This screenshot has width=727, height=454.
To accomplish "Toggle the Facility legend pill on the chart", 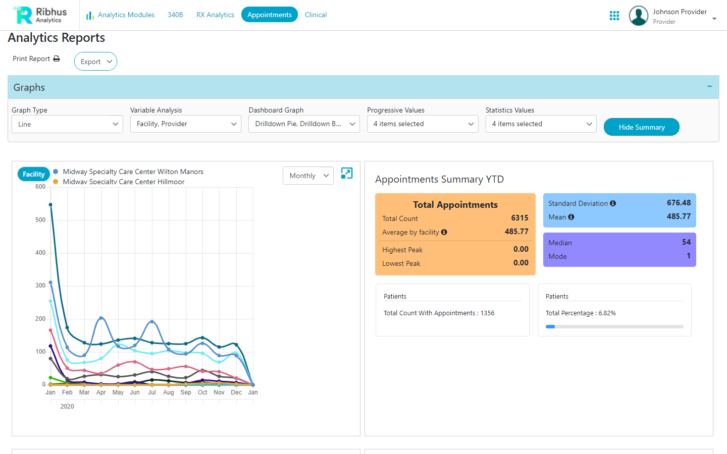I will click(33, 174).
